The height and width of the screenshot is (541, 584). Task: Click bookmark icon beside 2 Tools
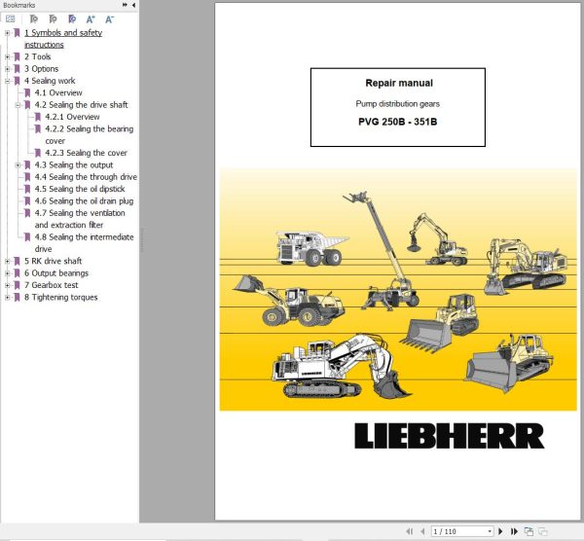tap(17, 57)
